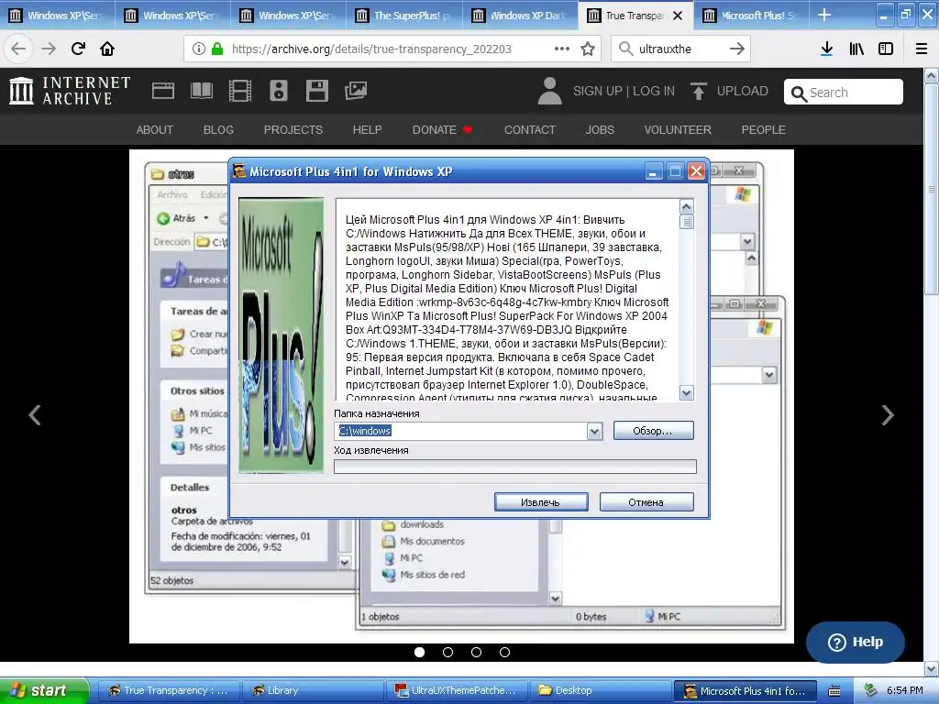
Task: Click the Обзор... browse button
Action: point(653,431)
